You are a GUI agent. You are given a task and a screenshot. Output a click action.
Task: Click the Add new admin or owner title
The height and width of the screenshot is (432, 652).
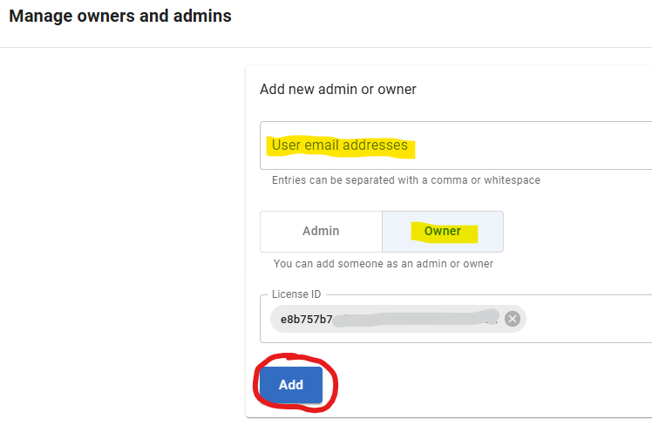[x=338, y=90]
